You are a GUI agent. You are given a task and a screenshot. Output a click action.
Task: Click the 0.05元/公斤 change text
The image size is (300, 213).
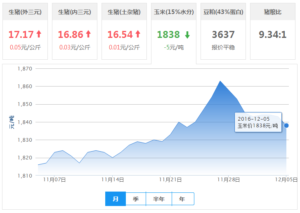25,47
